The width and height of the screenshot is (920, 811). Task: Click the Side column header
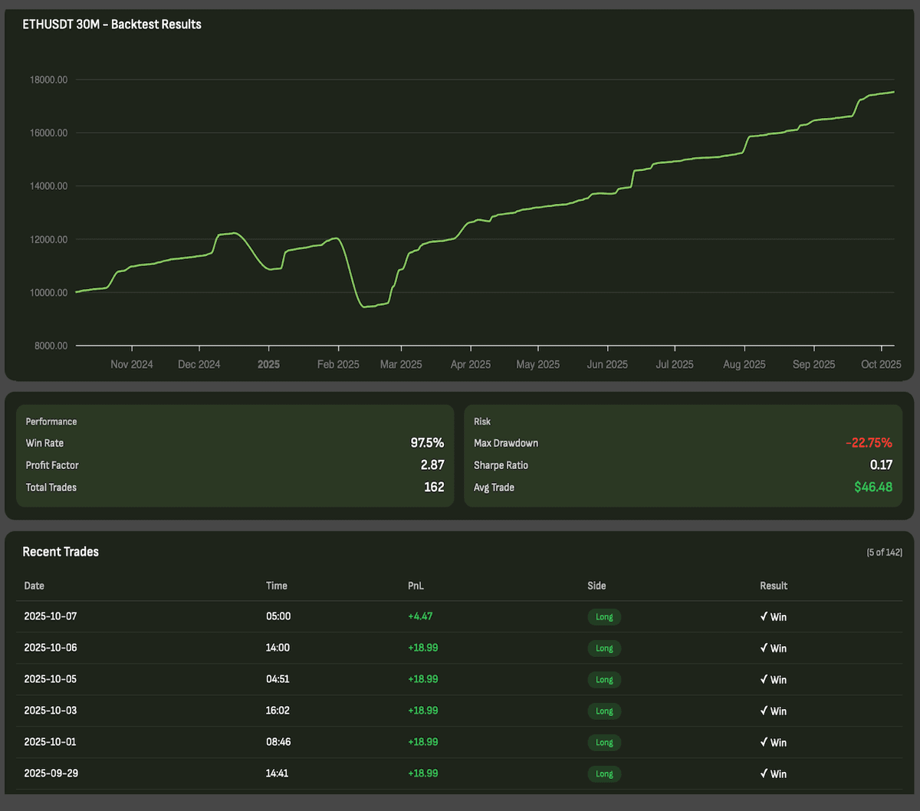pyautogui.click(x=596, y=585)
